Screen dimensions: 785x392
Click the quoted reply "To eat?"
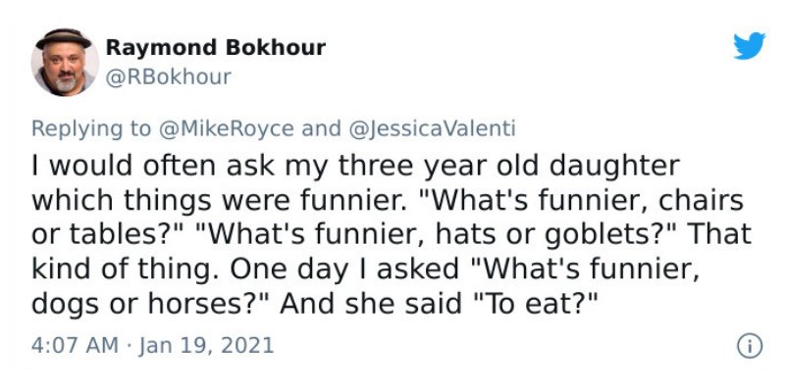click(x=533, y=304)
